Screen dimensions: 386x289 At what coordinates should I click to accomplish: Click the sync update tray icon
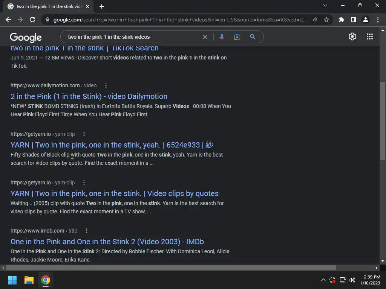point(332,280)
